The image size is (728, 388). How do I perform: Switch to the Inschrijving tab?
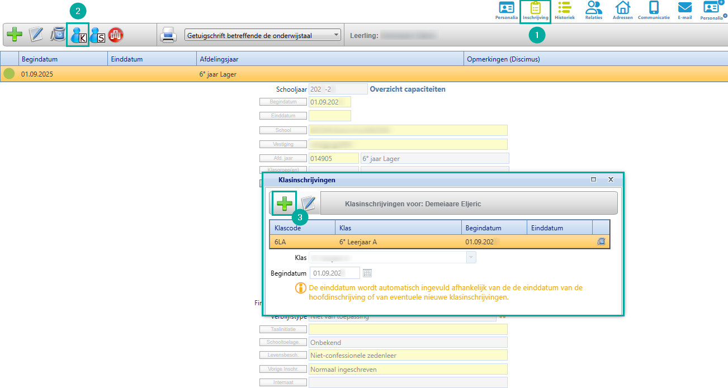(536, 11)
